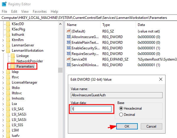
Task: Choose the Decimal base option
Action: tap(120, 115)
